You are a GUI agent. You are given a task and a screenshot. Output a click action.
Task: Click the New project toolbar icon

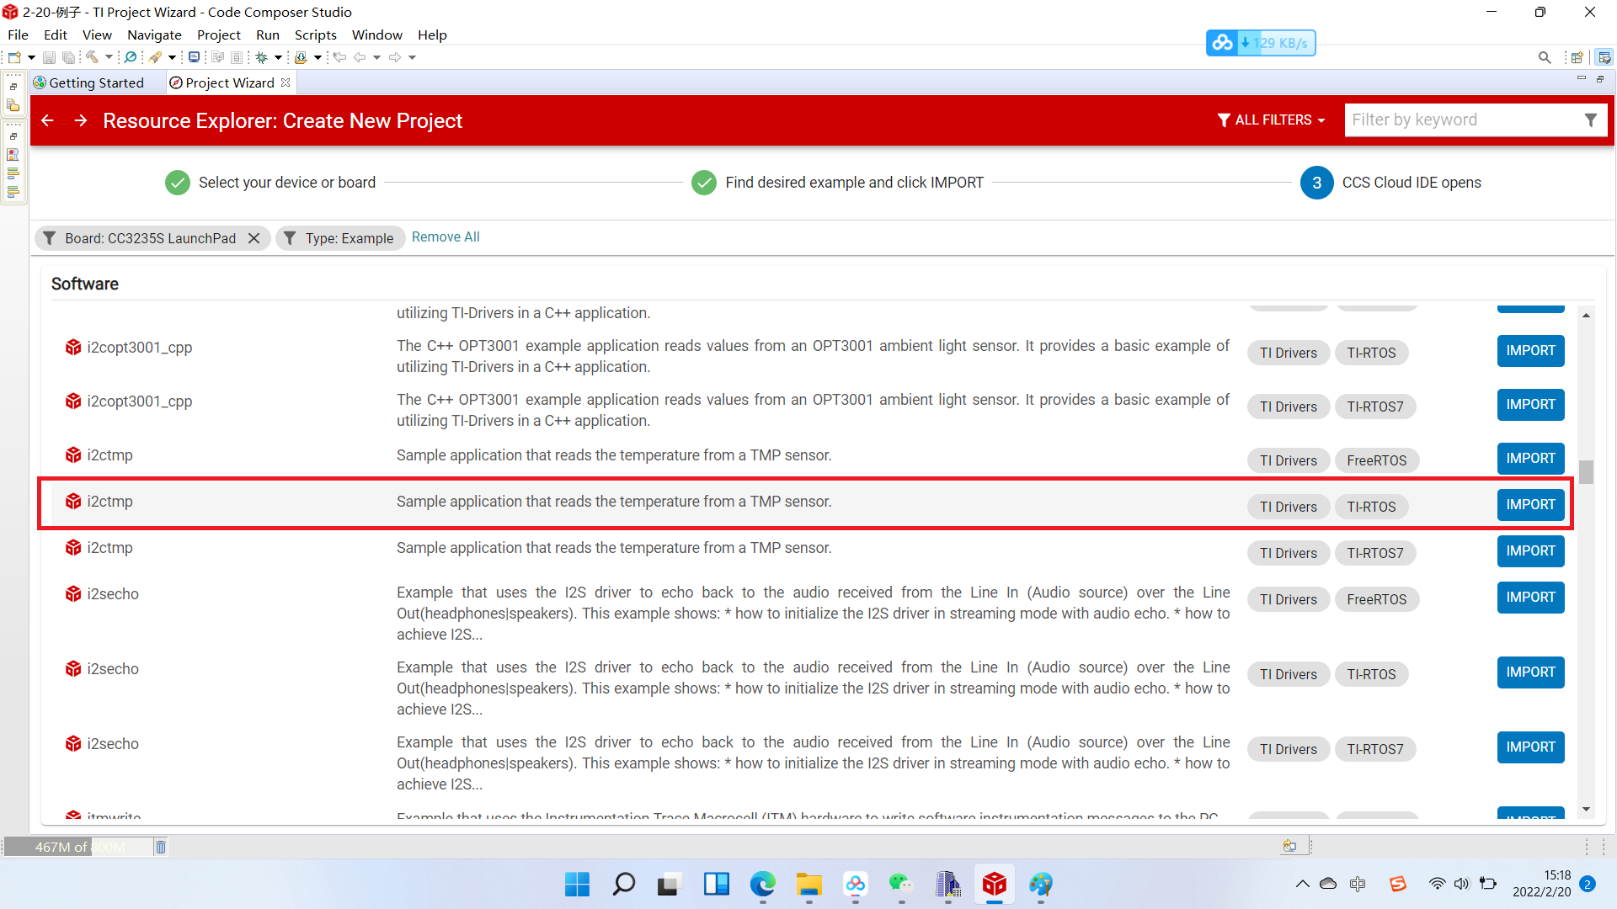coord(14,57)
